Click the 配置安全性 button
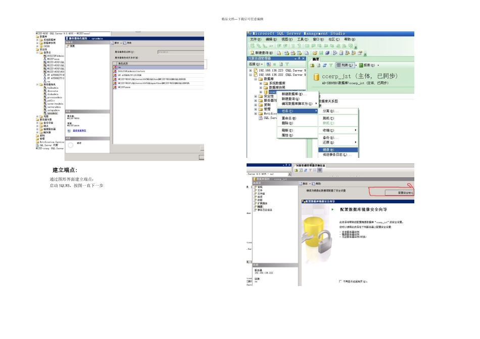The image size is (480, 339). click(x=399, y=193)
